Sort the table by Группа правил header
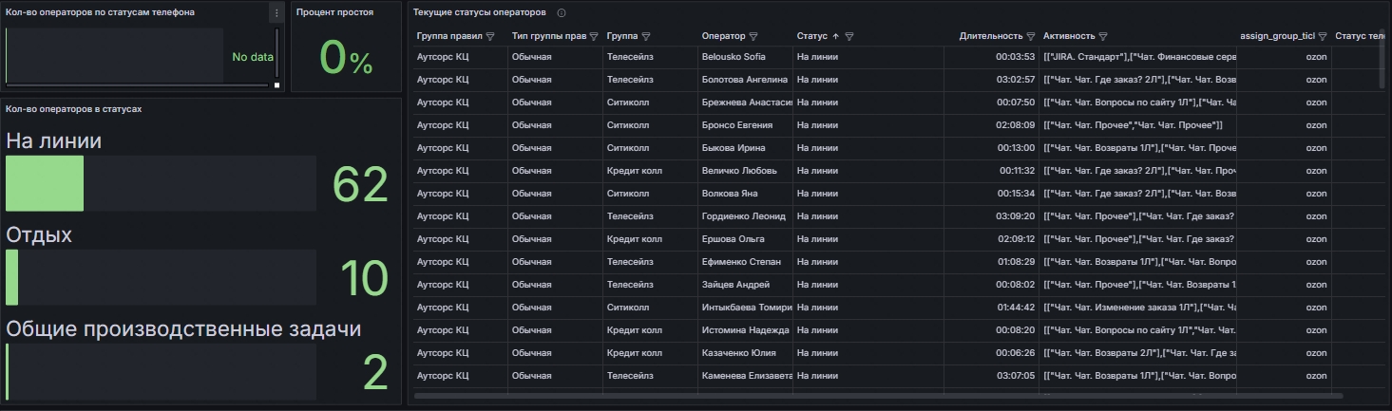This screenshot has width=1392, height=411. click(450, 36)
